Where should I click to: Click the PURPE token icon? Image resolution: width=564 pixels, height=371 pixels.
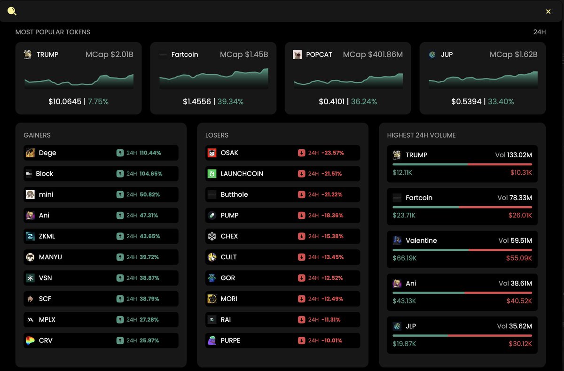(212, 340)
